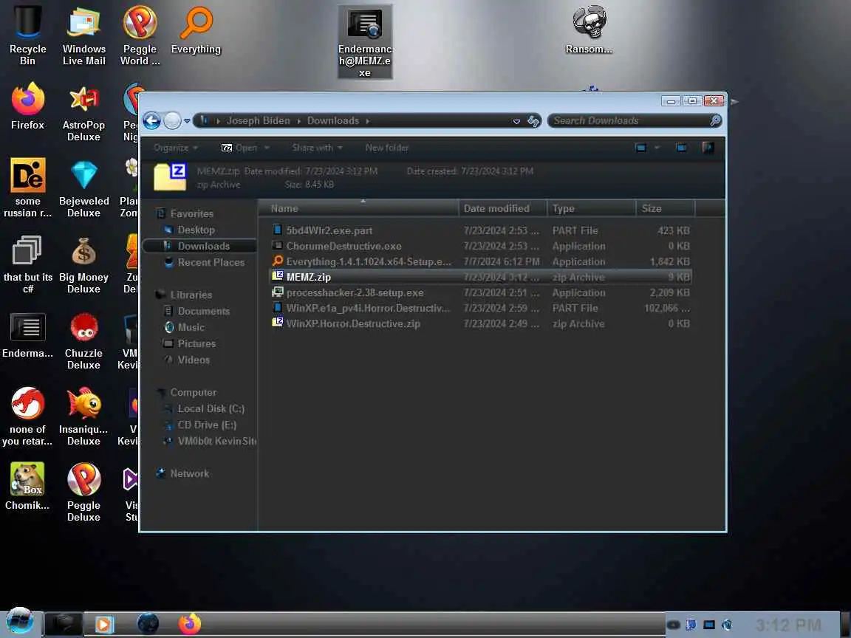Select 'none of you retar...' desktop icon
Screen dimensions: 851x638
click(27, 416)
